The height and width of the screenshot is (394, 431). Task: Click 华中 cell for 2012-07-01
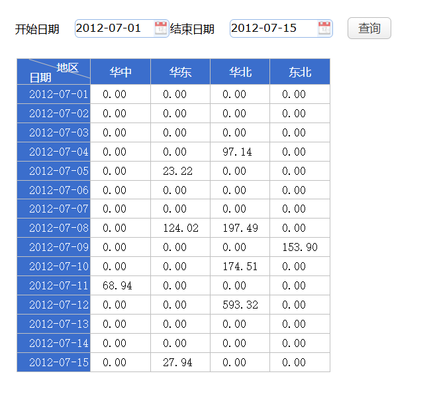pyautogui.click(x=120, y=94)
